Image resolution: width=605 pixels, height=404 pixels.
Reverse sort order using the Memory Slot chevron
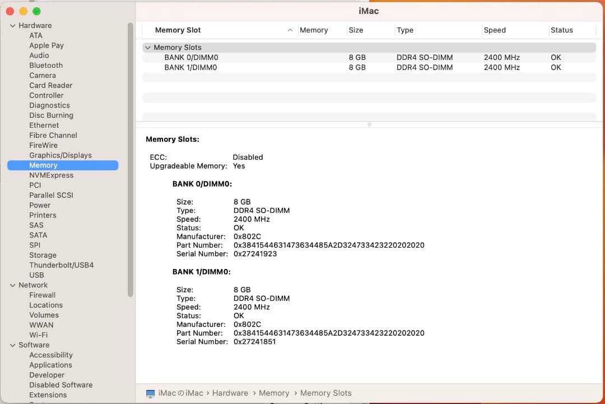click(290, 30)
